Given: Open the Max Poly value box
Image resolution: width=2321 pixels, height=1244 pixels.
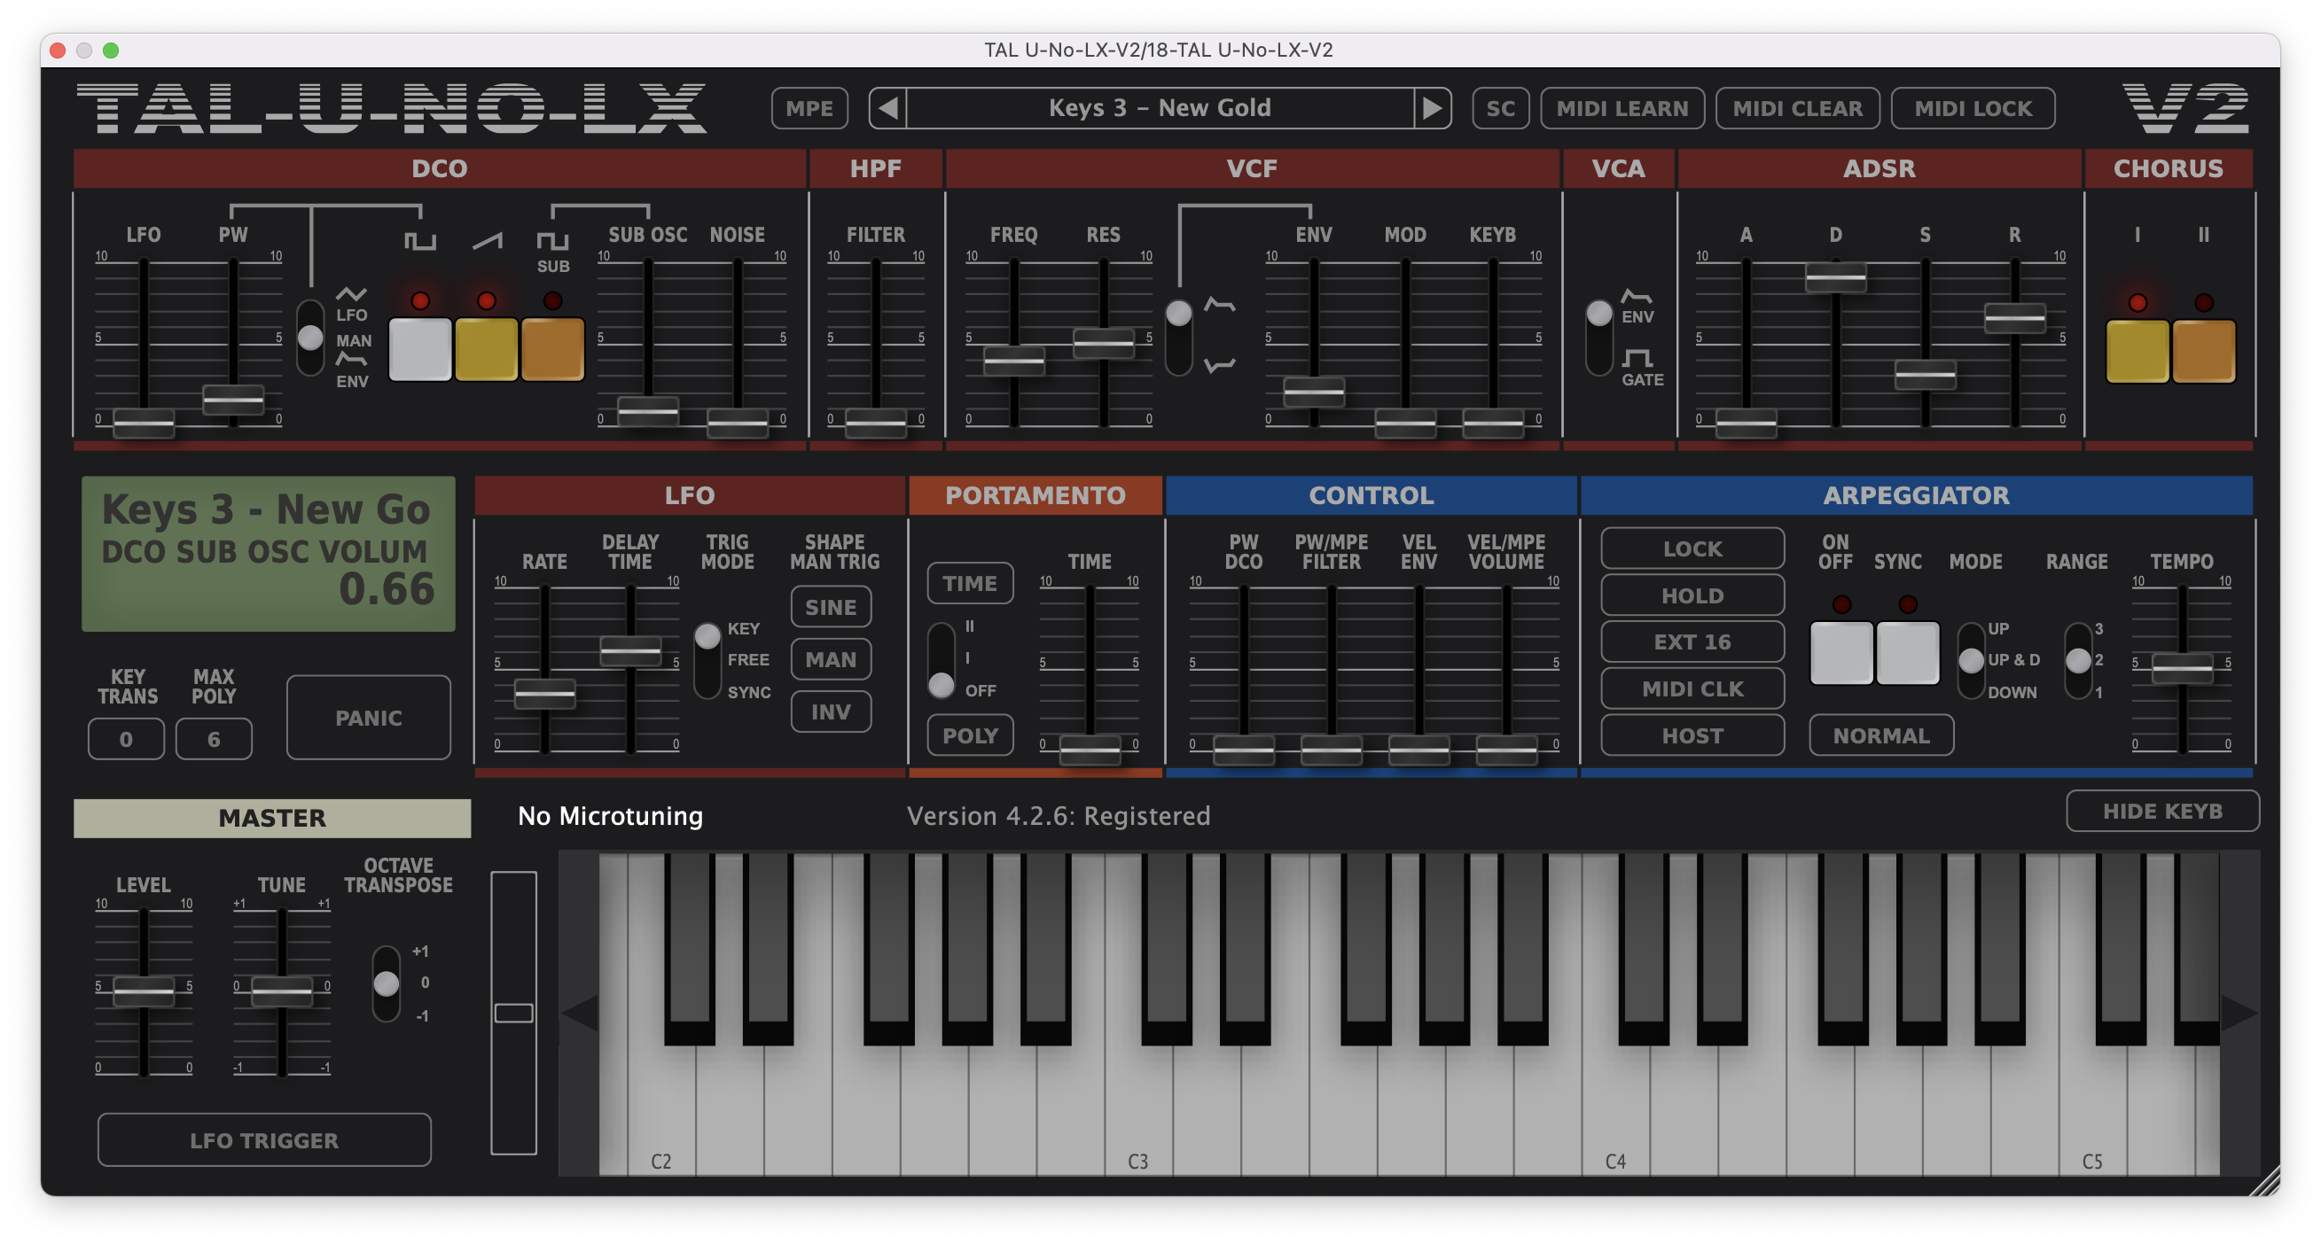Looking at the screenshot, I should 214,739.
